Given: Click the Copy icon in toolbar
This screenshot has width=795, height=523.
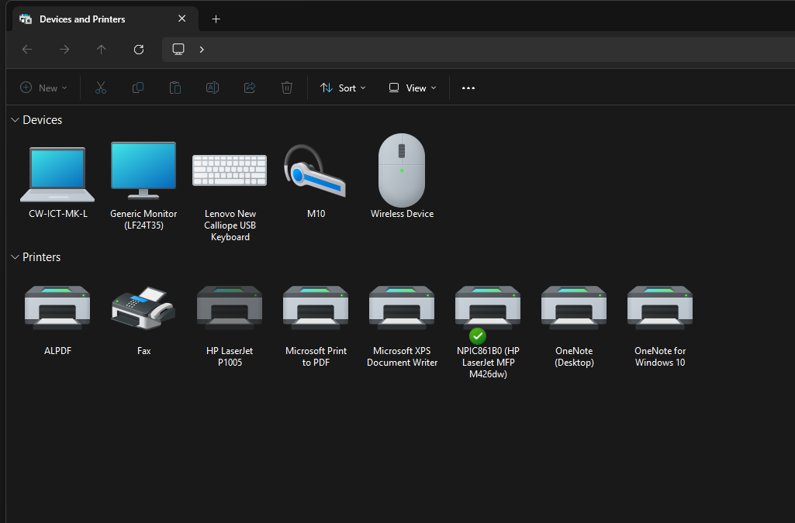Looking at the screenshot, I should [138, 88].
